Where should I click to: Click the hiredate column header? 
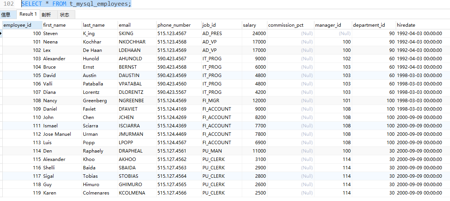coord(422,25)
